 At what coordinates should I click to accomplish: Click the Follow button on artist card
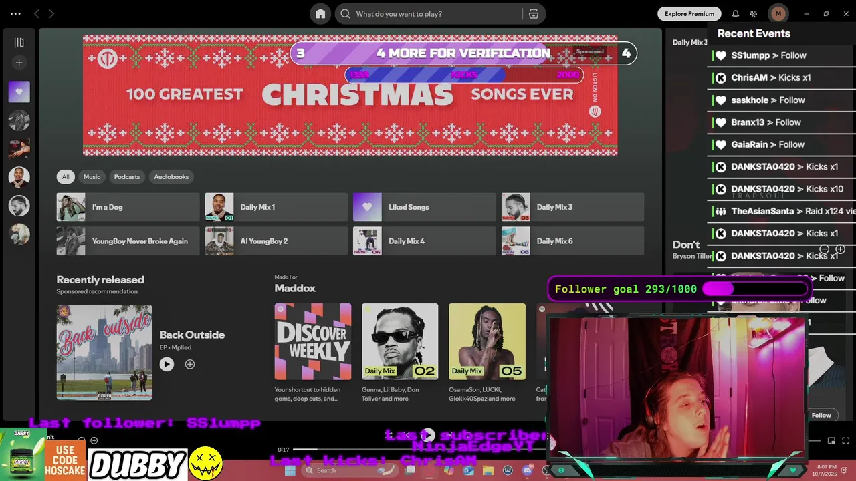pos(821,415)
